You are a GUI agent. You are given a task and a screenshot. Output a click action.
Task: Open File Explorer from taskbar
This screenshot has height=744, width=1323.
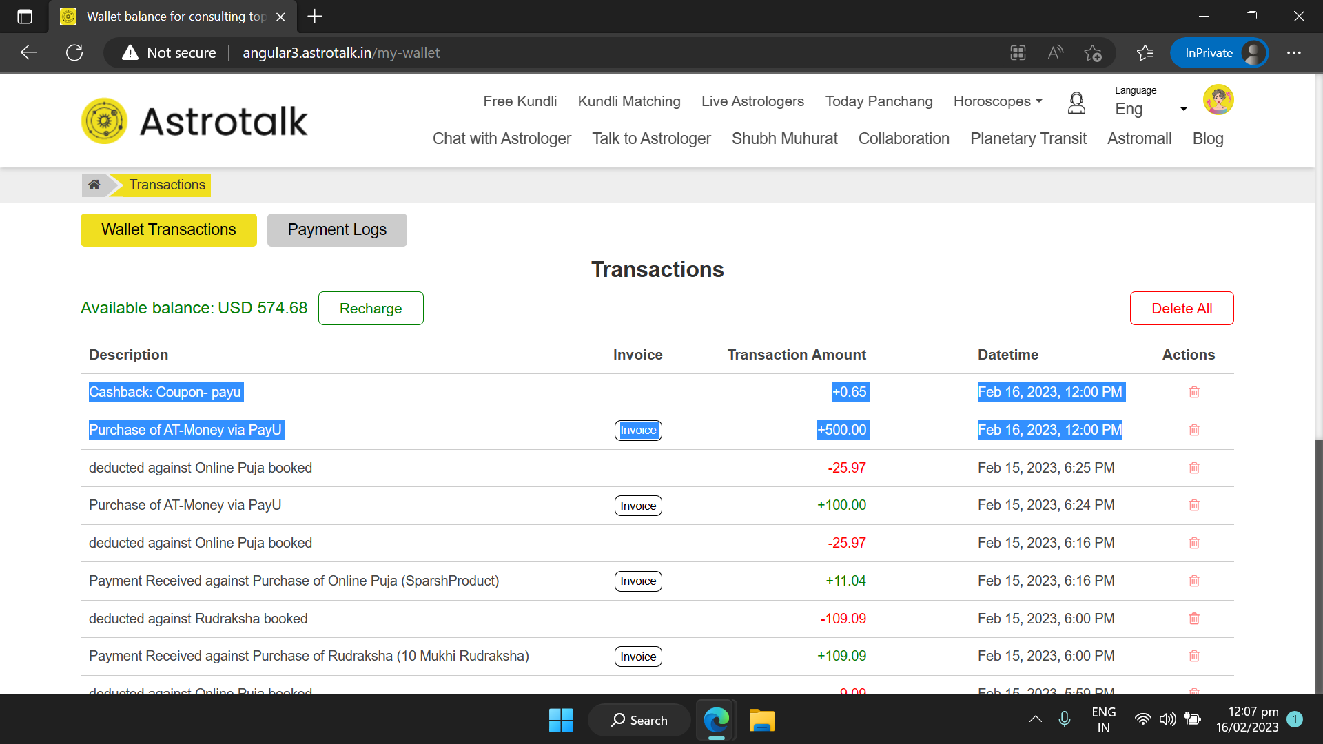pos(762,721)
